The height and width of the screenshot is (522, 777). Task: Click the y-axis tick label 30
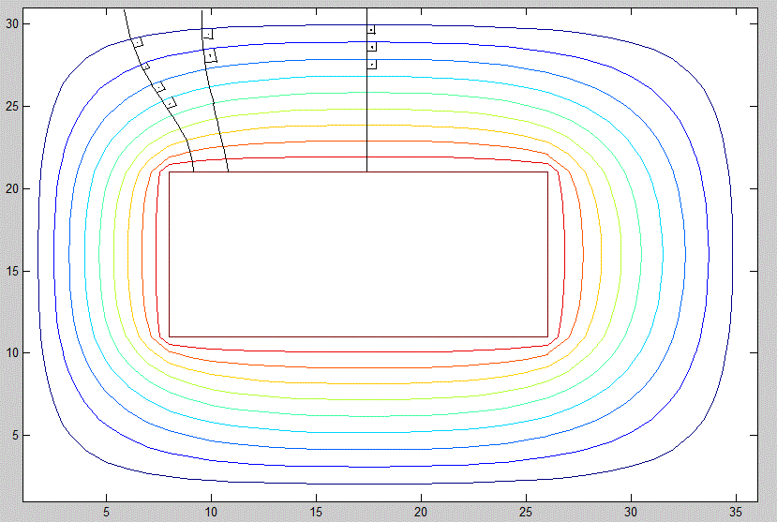12,25
